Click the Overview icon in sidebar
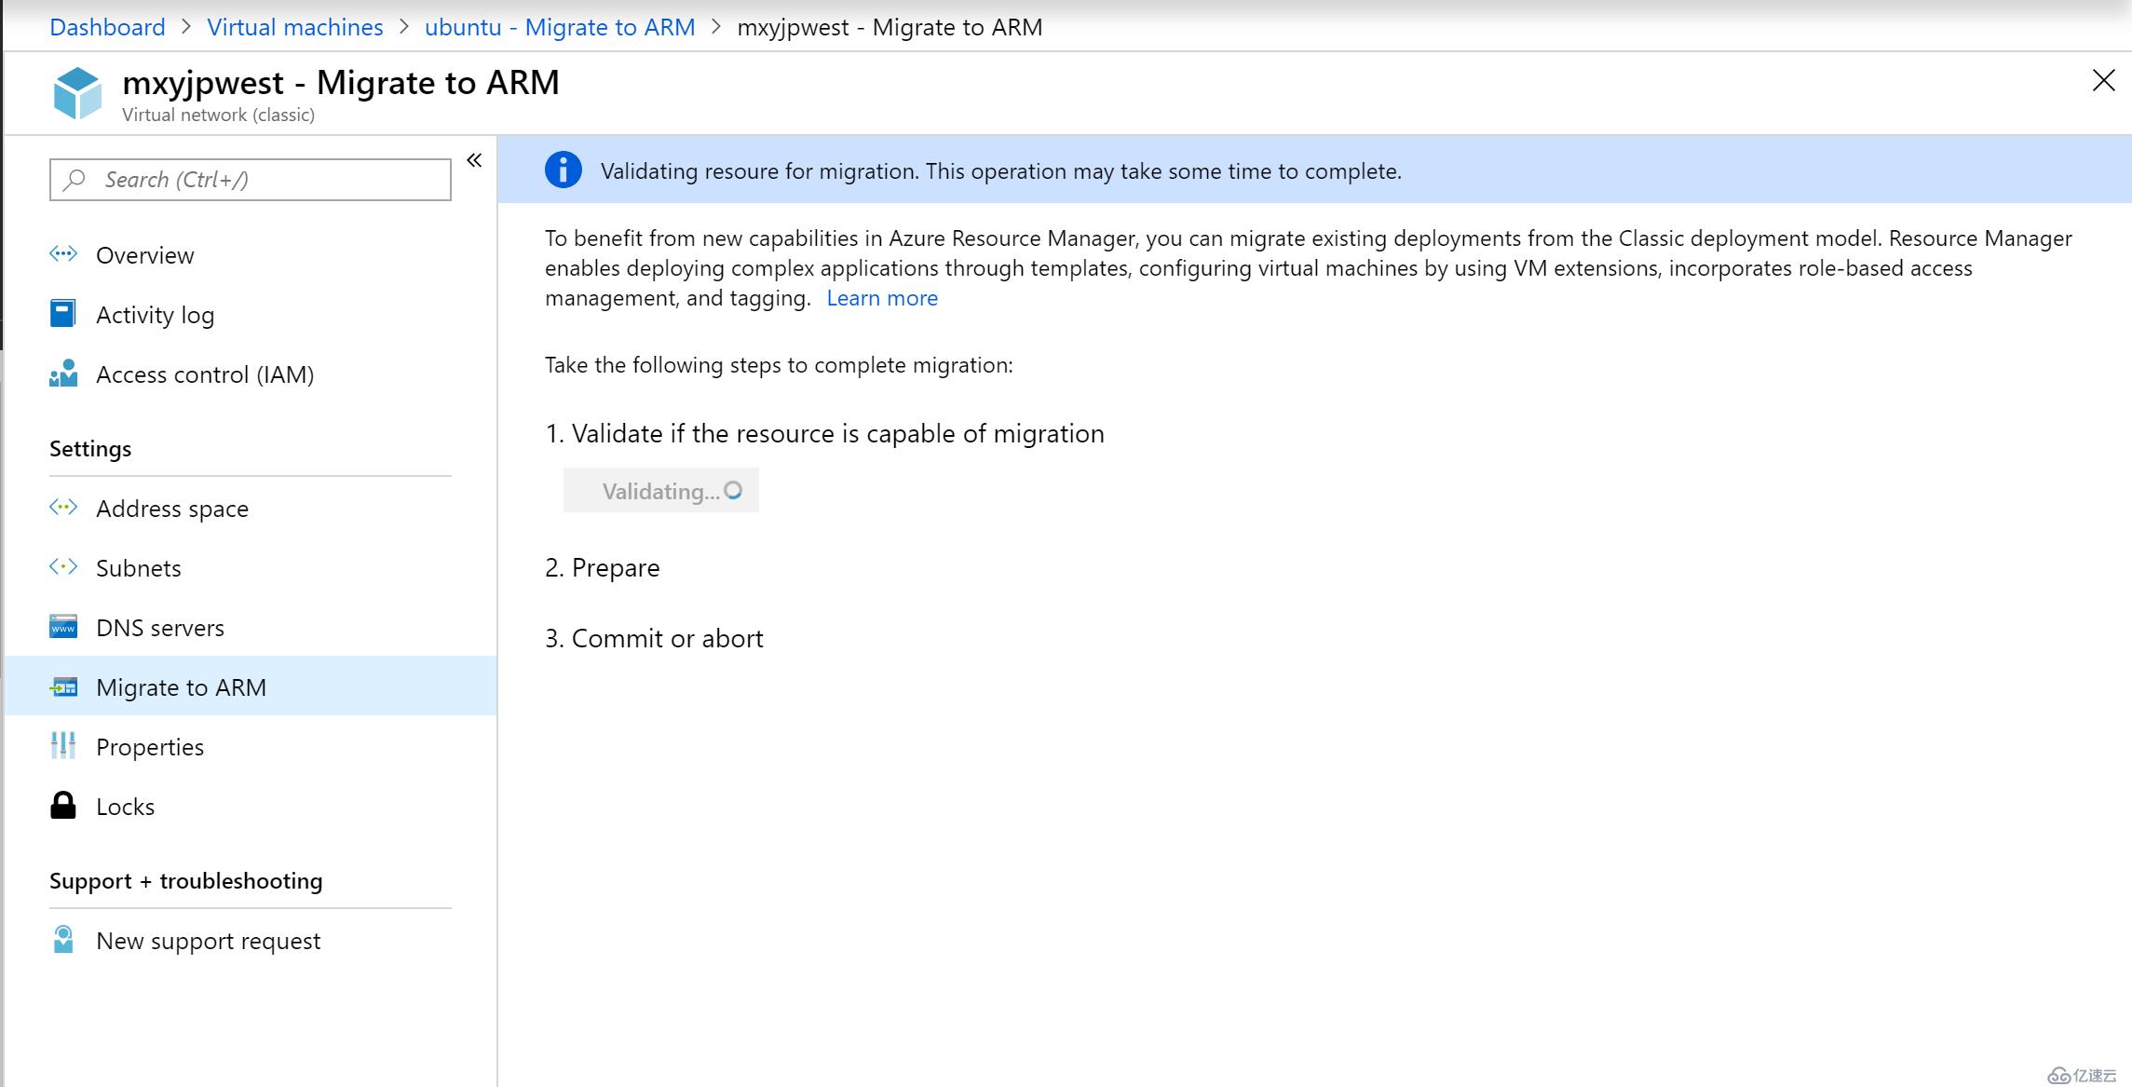The height and width of the screenshot is (1087, 2132). [63, 253]
